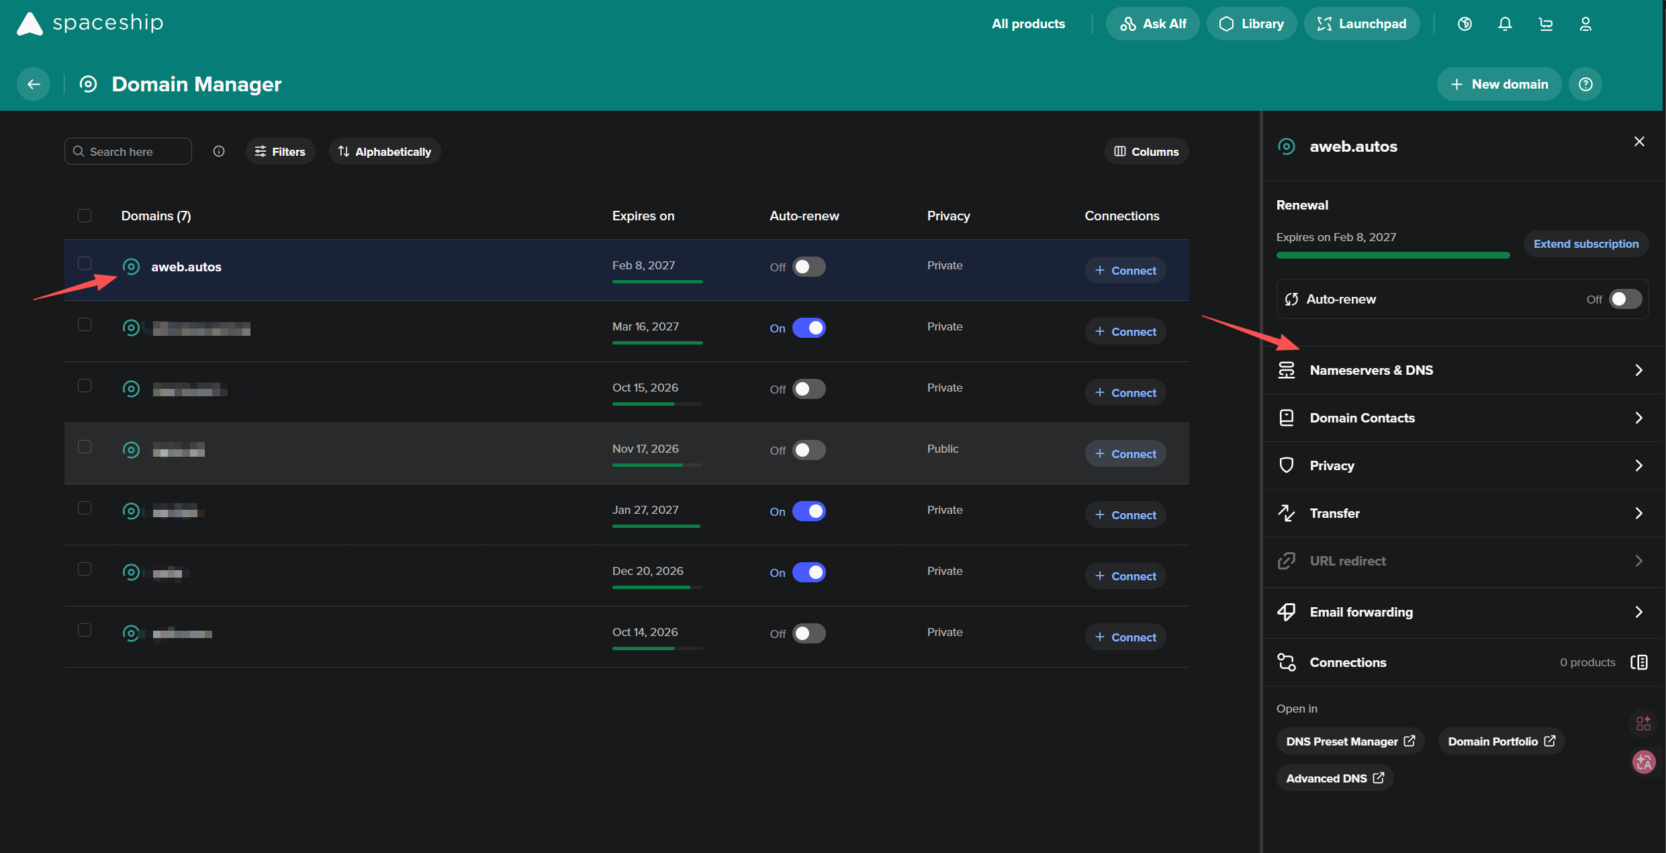The image size is (1666, 853).
Task: Click the renewal progress bar in side panel
Action: click(1393, 255)
